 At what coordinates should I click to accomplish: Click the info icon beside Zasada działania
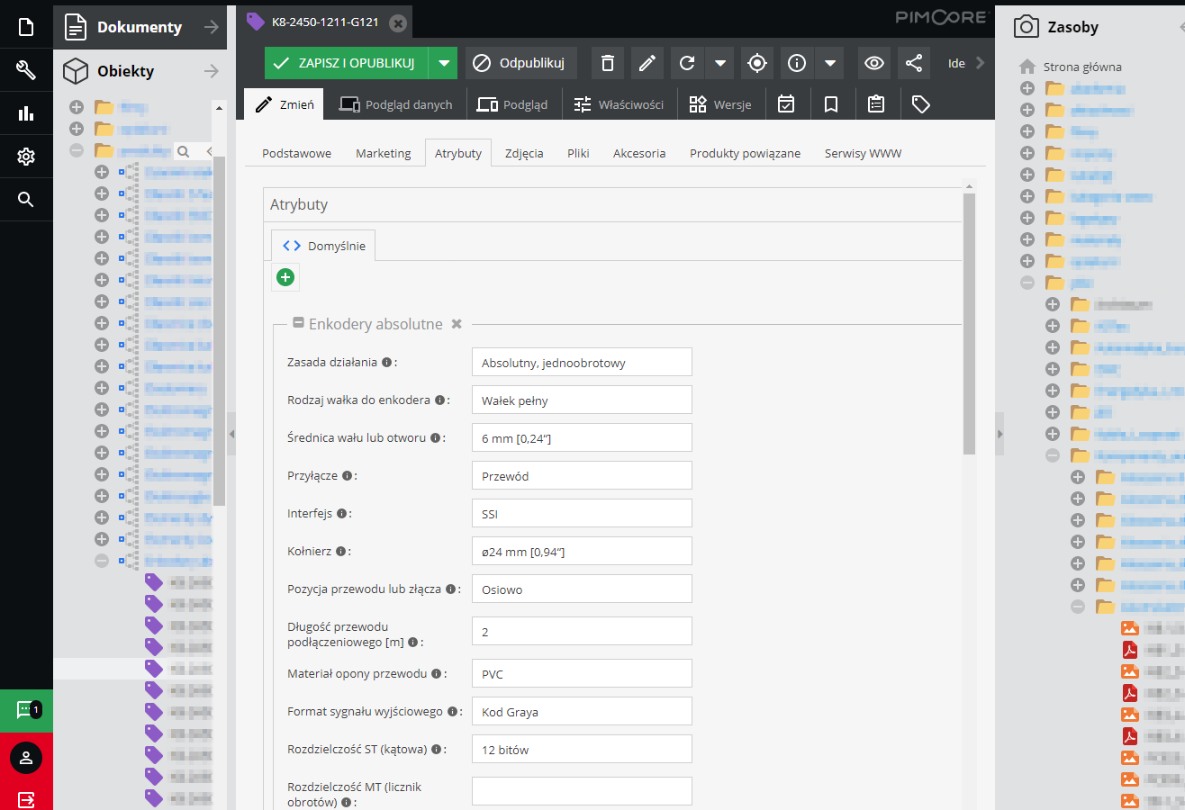pyautogui.click(x=386, y=363)
